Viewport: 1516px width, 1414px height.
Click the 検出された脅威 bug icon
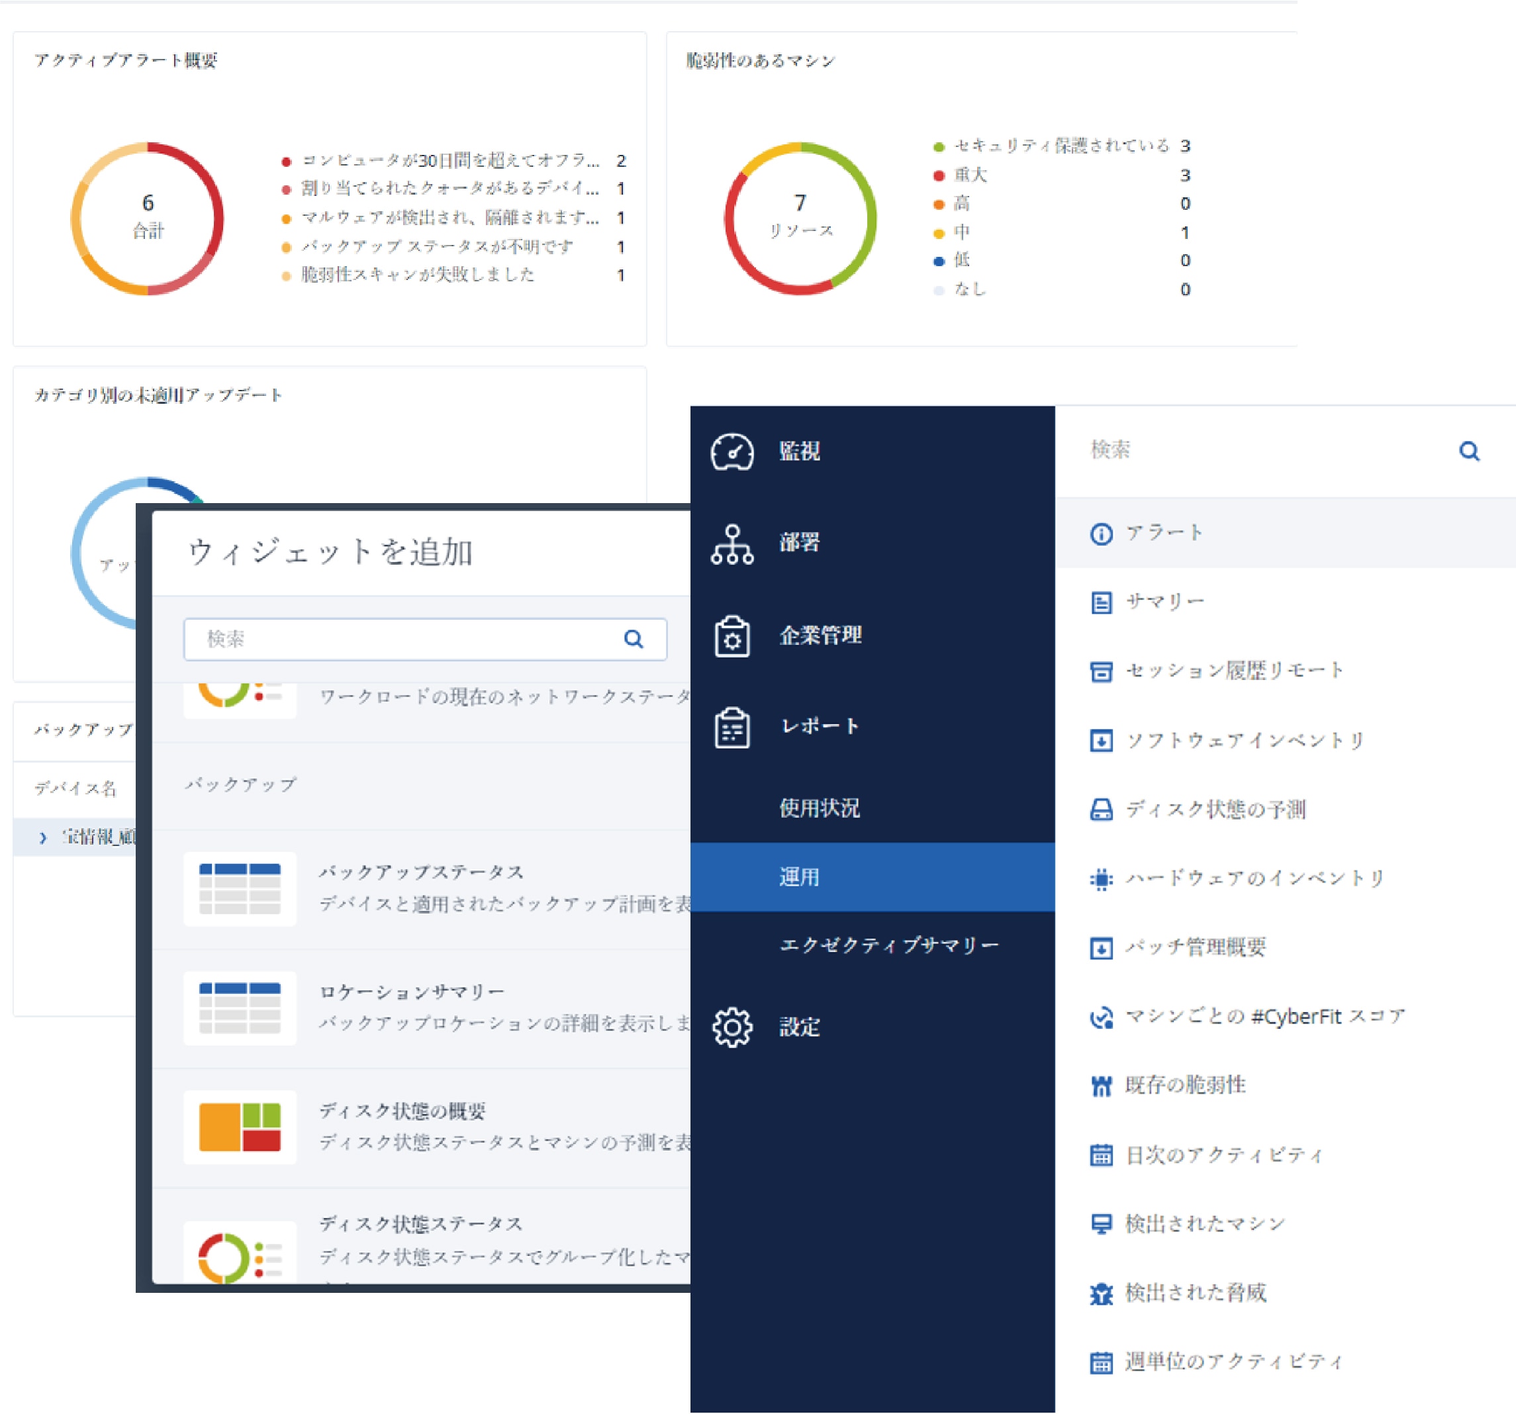pos(1100,1293)
